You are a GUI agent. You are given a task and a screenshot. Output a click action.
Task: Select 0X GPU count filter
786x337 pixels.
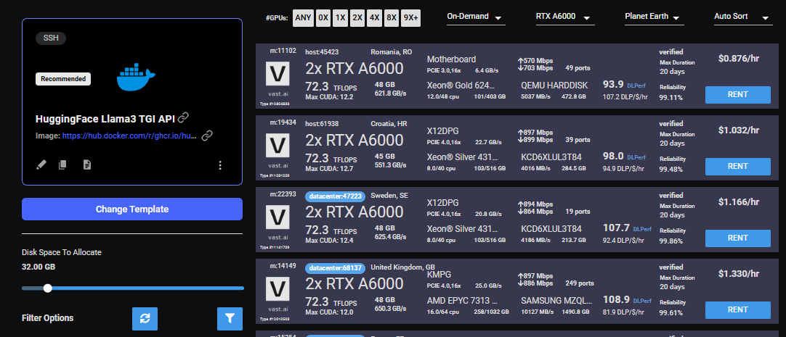point(323,17)
